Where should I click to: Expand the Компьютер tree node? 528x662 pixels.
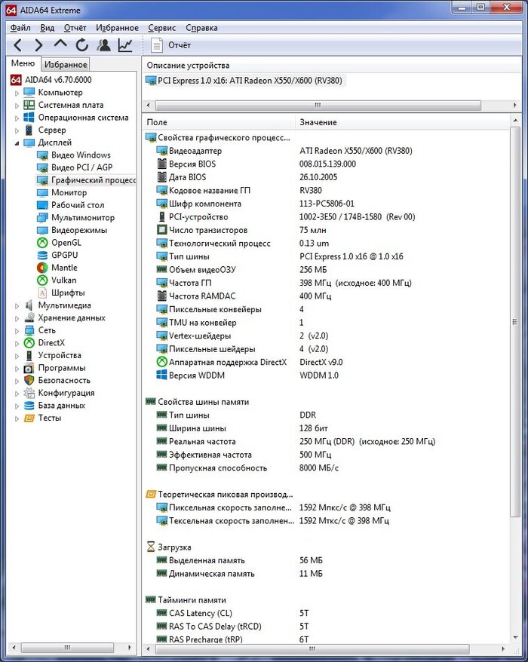click(x=17, y=93)
